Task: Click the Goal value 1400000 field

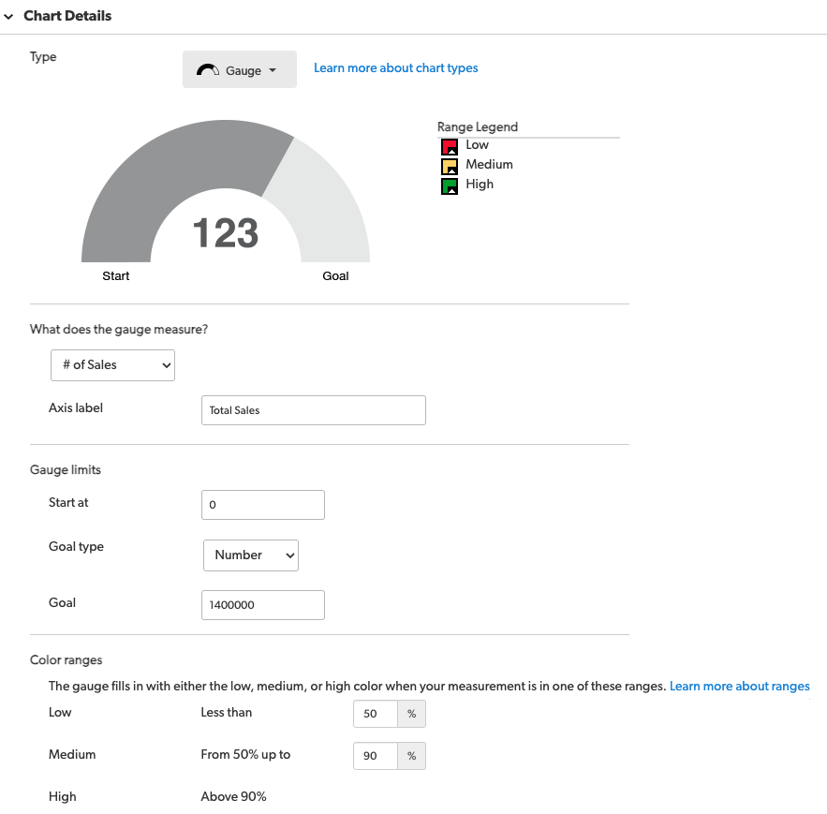Action: (x=262, y=605)
